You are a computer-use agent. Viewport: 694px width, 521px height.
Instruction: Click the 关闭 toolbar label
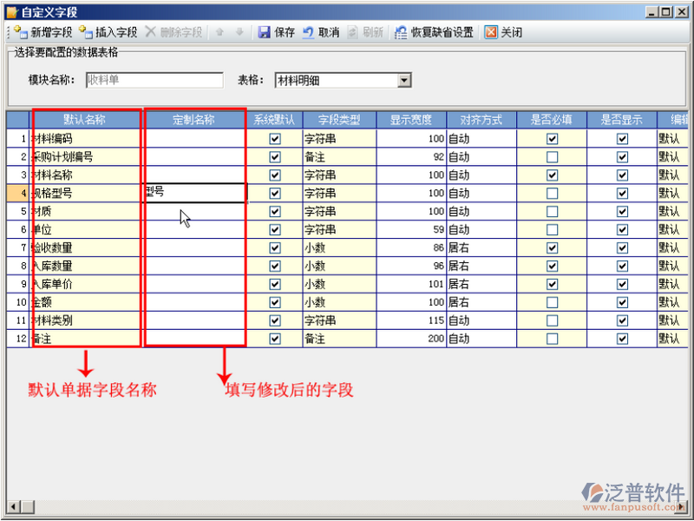tap(512, 32)
